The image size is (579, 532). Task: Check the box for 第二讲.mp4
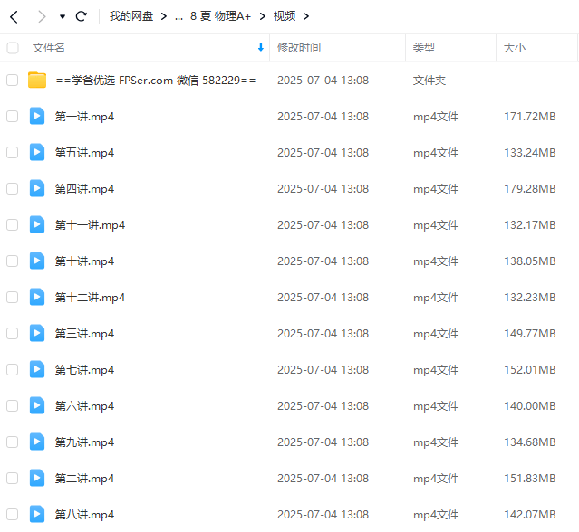pos(12,479)
